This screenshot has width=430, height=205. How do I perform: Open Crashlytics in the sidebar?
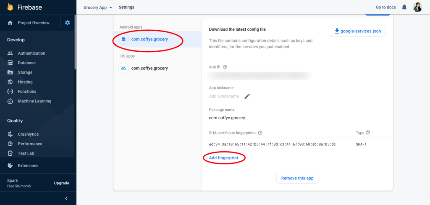click(x=28, y=134)
